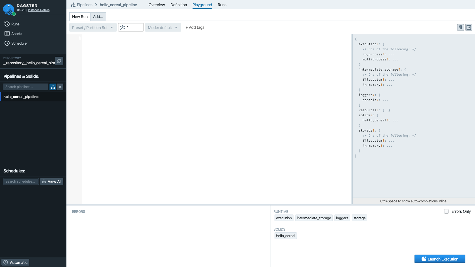Viewport: 475px width, 267px height.
Task: Click line 1 in the config editor
Action: (x=216, y=38)
